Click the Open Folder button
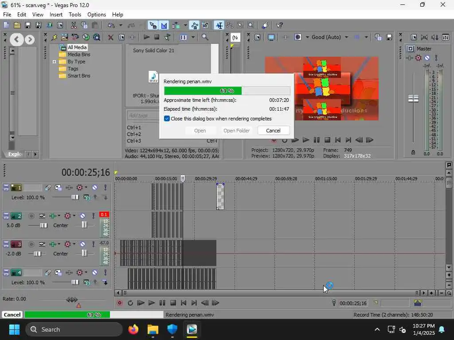 236,131
